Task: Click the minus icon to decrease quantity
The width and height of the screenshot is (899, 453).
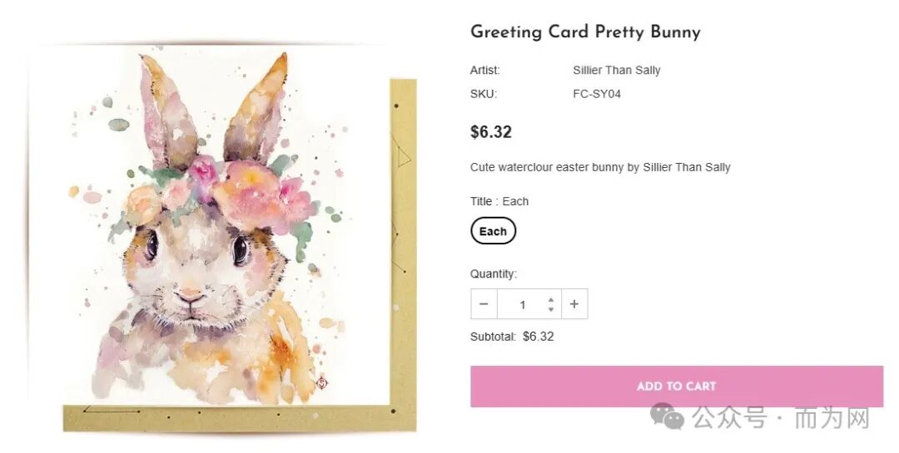Action: pos(484,304)
